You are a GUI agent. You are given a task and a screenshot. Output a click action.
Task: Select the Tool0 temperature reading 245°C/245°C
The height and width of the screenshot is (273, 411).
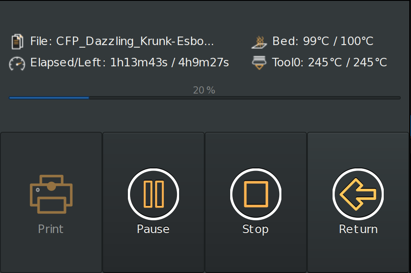pyautogui.click(x=330, y=62)
